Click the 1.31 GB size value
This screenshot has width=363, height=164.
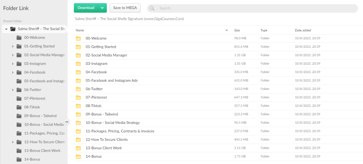tap(240, 55)
